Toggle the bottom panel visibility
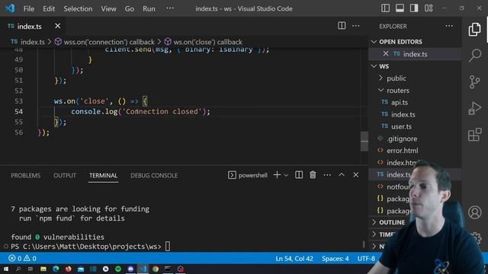The width and height of the screenshot is (488, 274). click(400, 8)
